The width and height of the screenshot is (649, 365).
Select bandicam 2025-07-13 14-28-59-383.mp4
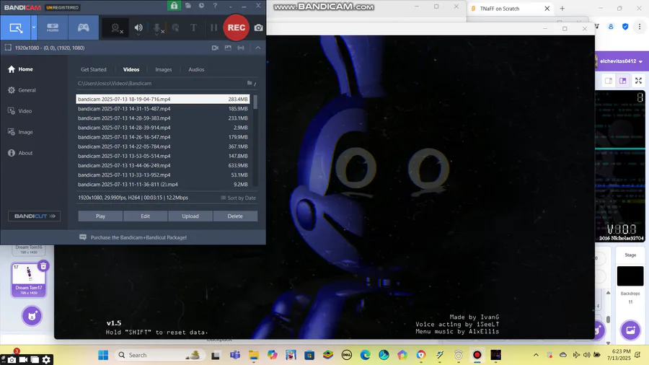(163, 118)
